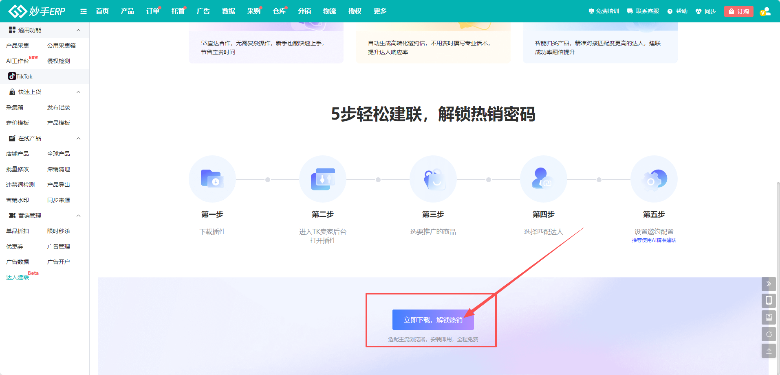Click the 同步 sync button
Viewport: 780px width, 375px height.
click(706, 11)
